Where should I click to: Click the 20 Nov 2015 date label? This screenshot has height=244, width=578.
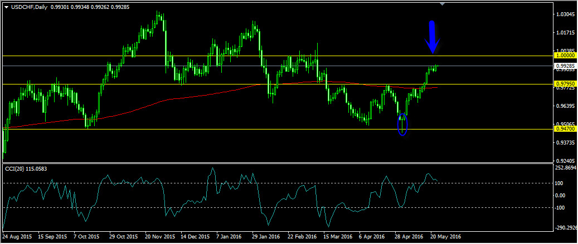tap(160, 237)
